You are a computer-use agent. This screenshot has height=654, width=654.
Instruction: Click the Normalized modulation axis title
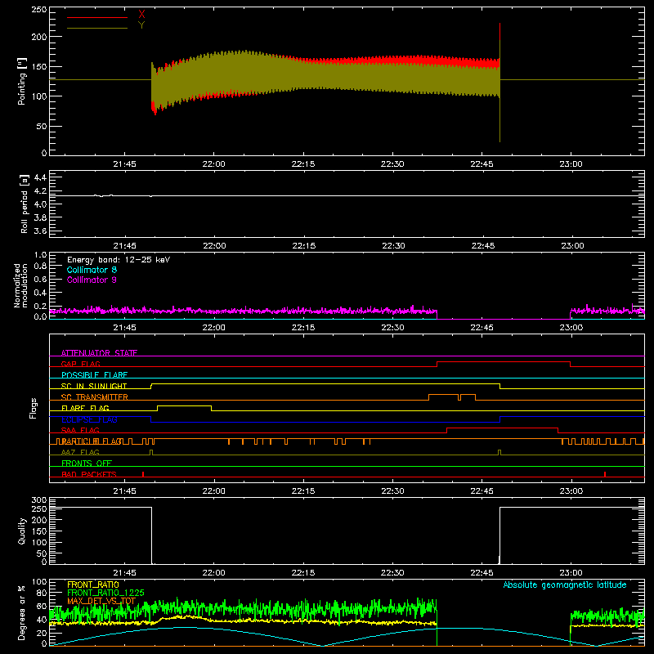coord(20,285)
